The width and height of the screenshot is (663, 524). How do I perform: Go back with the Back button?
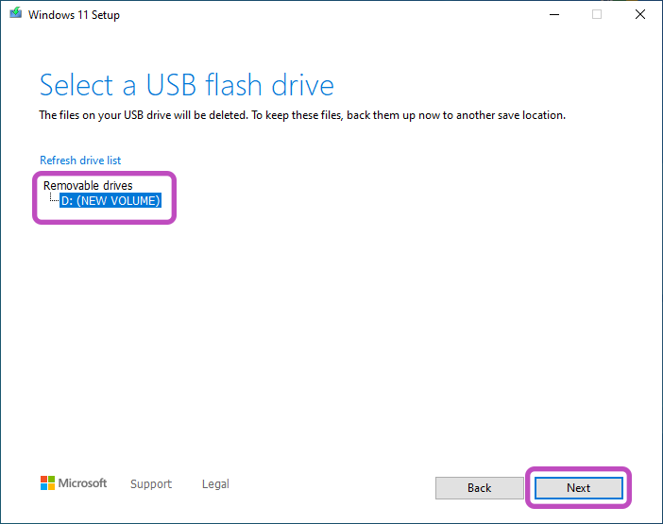point(480,488)
